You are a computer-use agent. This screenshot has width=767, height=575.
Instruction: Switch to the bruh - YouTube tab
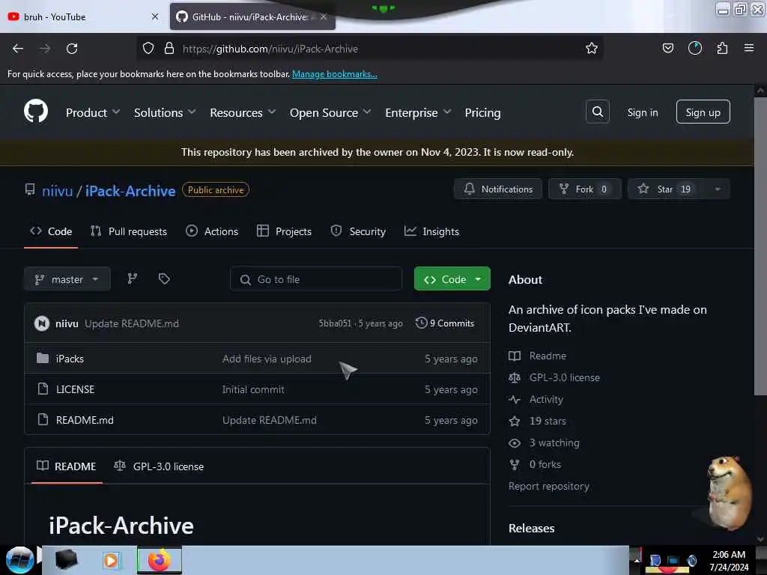click(x=83, y=16)
